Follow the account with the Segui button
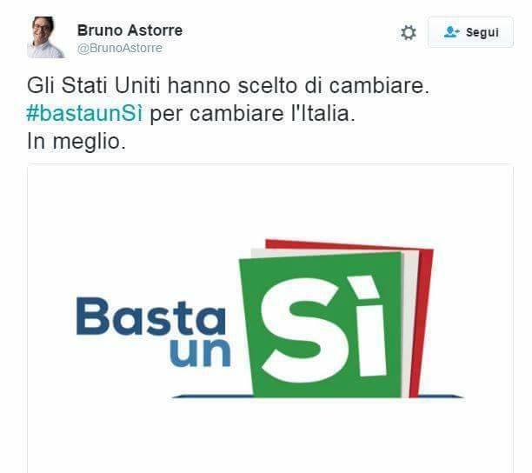The height and width of the screenshot is (473, 532). (470, 32)
